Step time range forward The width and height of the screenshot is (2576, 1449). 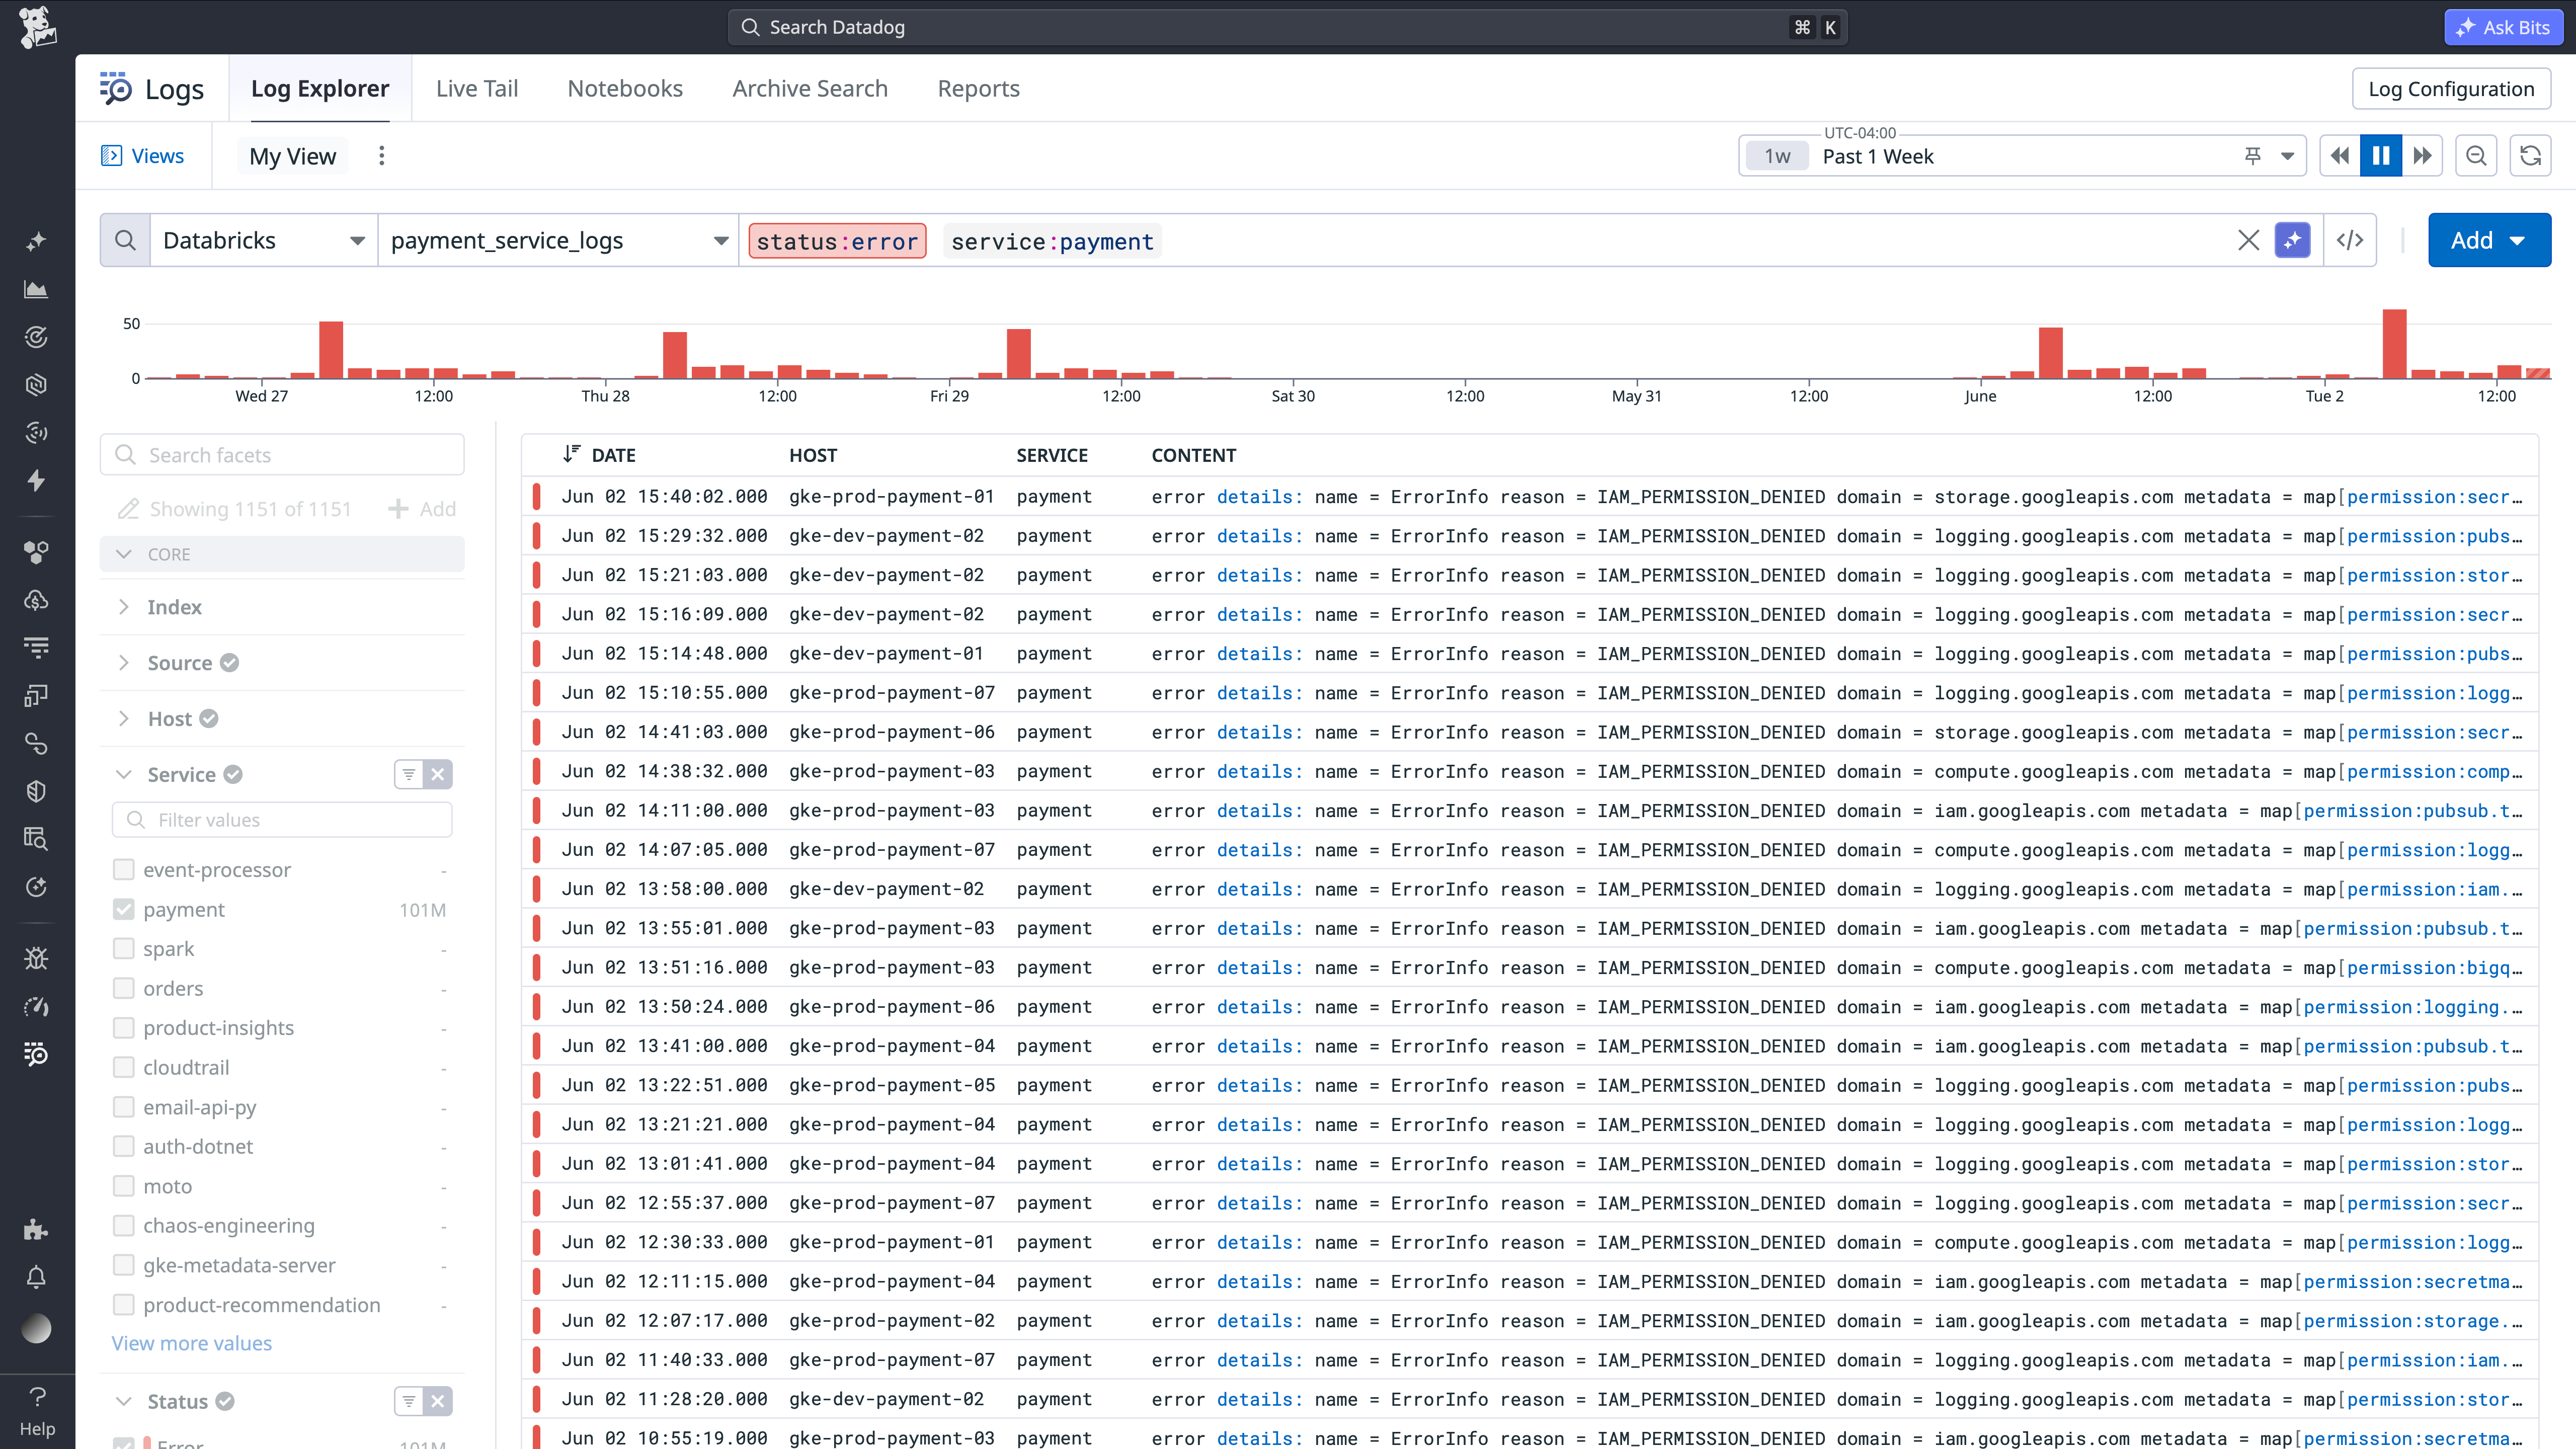(x=2422, y=156)
